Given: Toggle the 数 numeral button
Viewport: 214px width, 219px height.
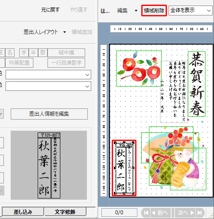Looking at the screenshot, I should click(x=43, y=53).
